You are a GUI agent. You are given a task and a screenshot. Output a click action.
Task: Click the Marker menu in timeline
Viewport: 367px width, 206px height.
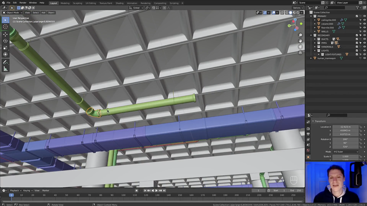pos(46,191)
